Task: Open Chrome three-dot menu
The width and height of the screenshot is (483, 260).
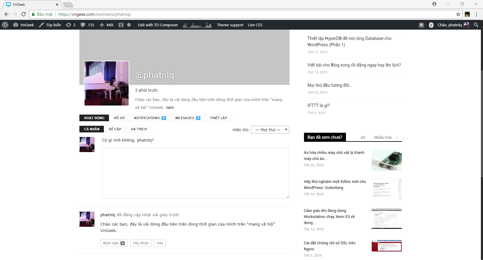Action: pos(476,14)
